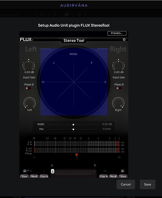Toggle Phase invert on Left channel
The height and width of the screenshot is (198, 162).
pyautogui.click(x=28, y=88)
